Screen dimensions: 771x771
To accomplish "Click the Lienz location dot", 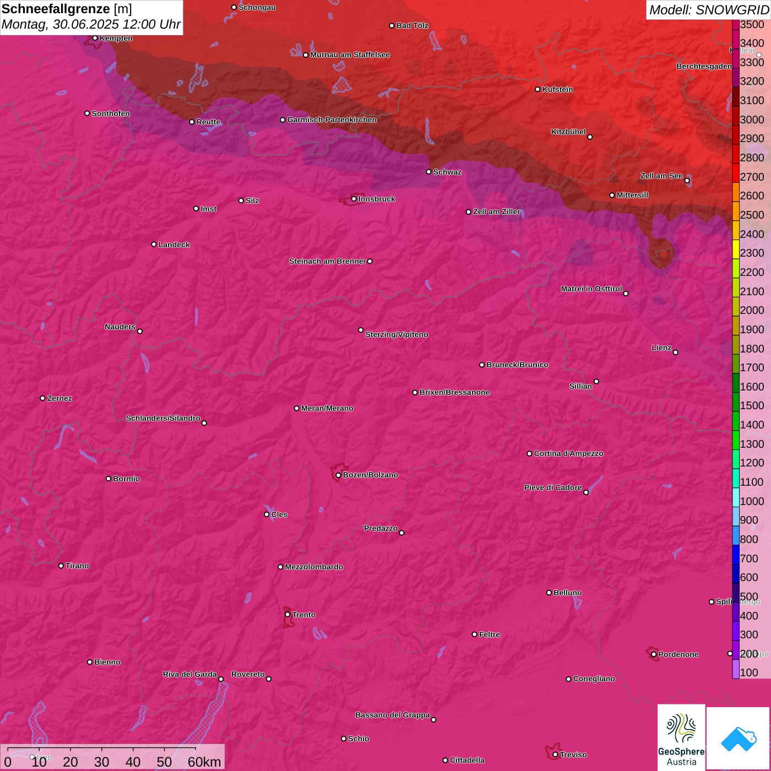I will (x=676, y=352).
